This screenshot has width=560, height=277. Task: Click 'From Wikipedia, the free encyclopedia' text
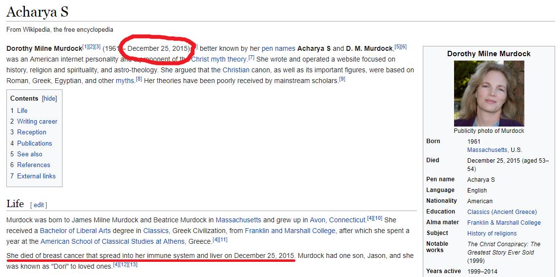[60, 30]
